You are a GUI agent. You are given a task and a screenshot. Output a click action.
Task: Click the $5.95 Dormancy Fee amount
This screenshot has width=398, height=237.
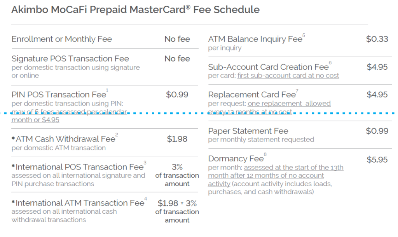pos(377,159)
